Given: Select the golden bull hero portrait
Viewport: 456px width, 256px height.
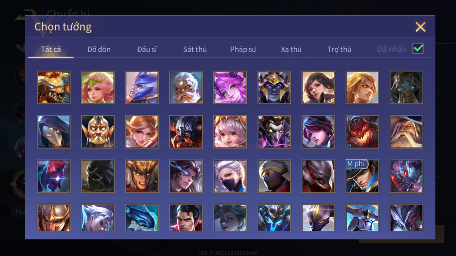Looking at the screenshot, I should point(54,87).
